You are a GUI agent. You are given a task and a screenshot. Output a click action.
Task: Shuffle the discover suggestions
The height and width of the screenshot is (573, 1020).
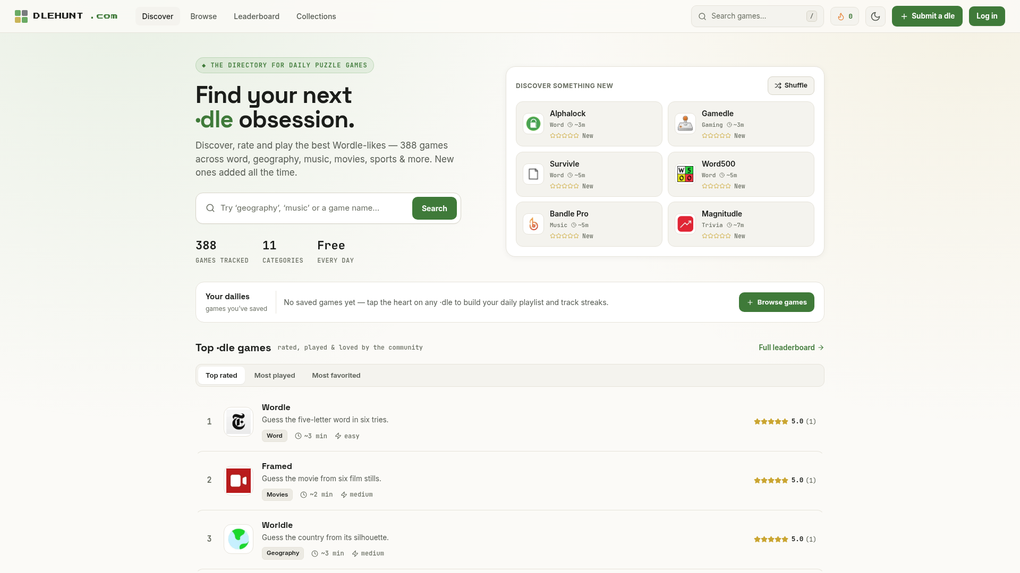click(791, 85)
